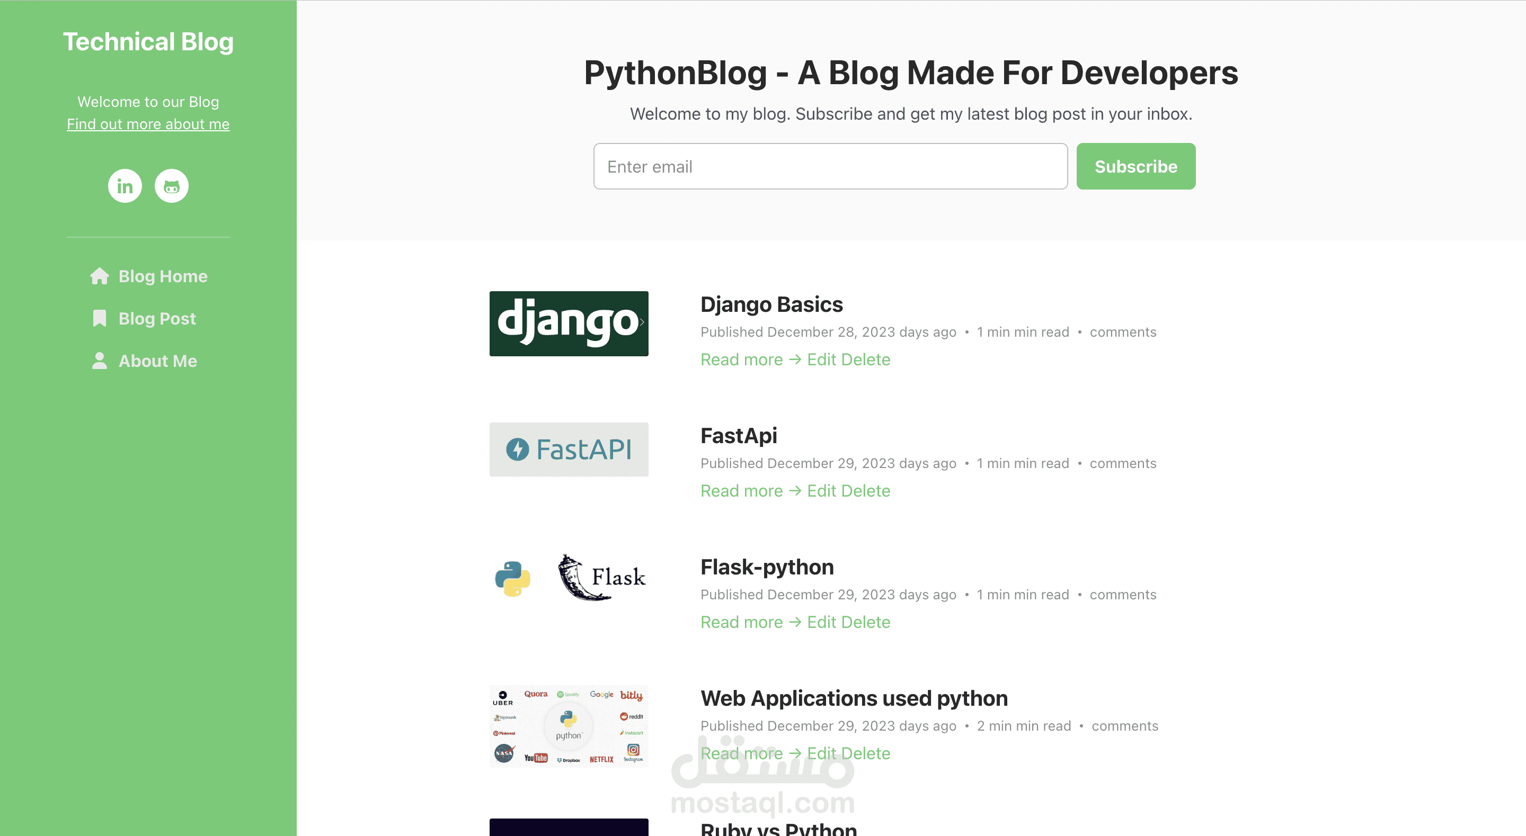This screenshot has width=1526, height=836.
Task: Click 'comments' text under FastApi
Action: 1123,464
